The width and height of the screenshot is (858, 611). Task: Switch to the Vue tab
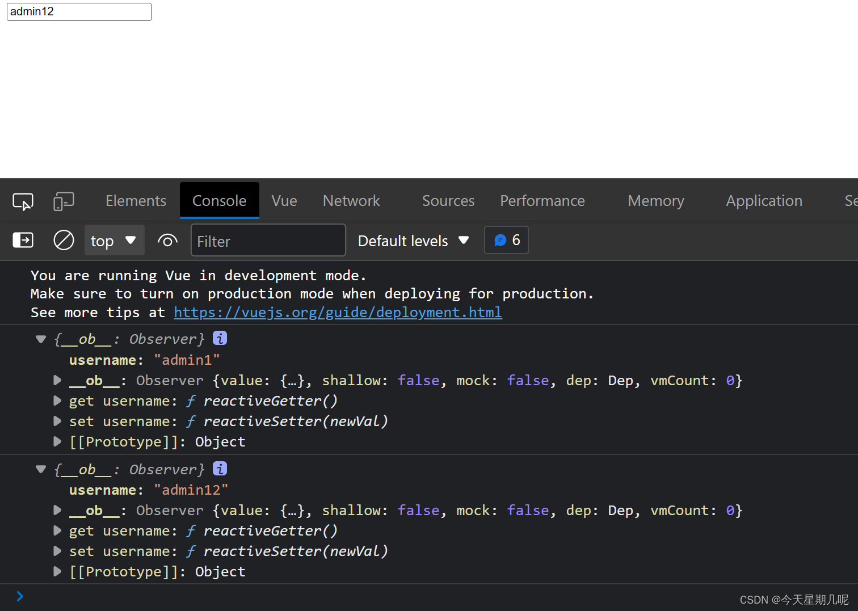pyautogui.click(x=284, y=201)
